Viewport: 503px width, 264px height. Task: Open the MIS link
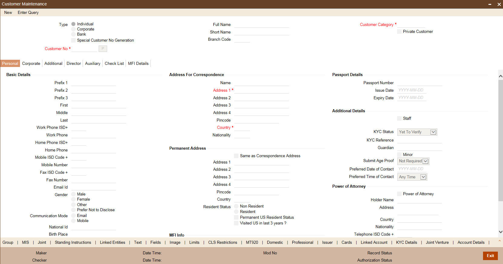click(26, 242)
